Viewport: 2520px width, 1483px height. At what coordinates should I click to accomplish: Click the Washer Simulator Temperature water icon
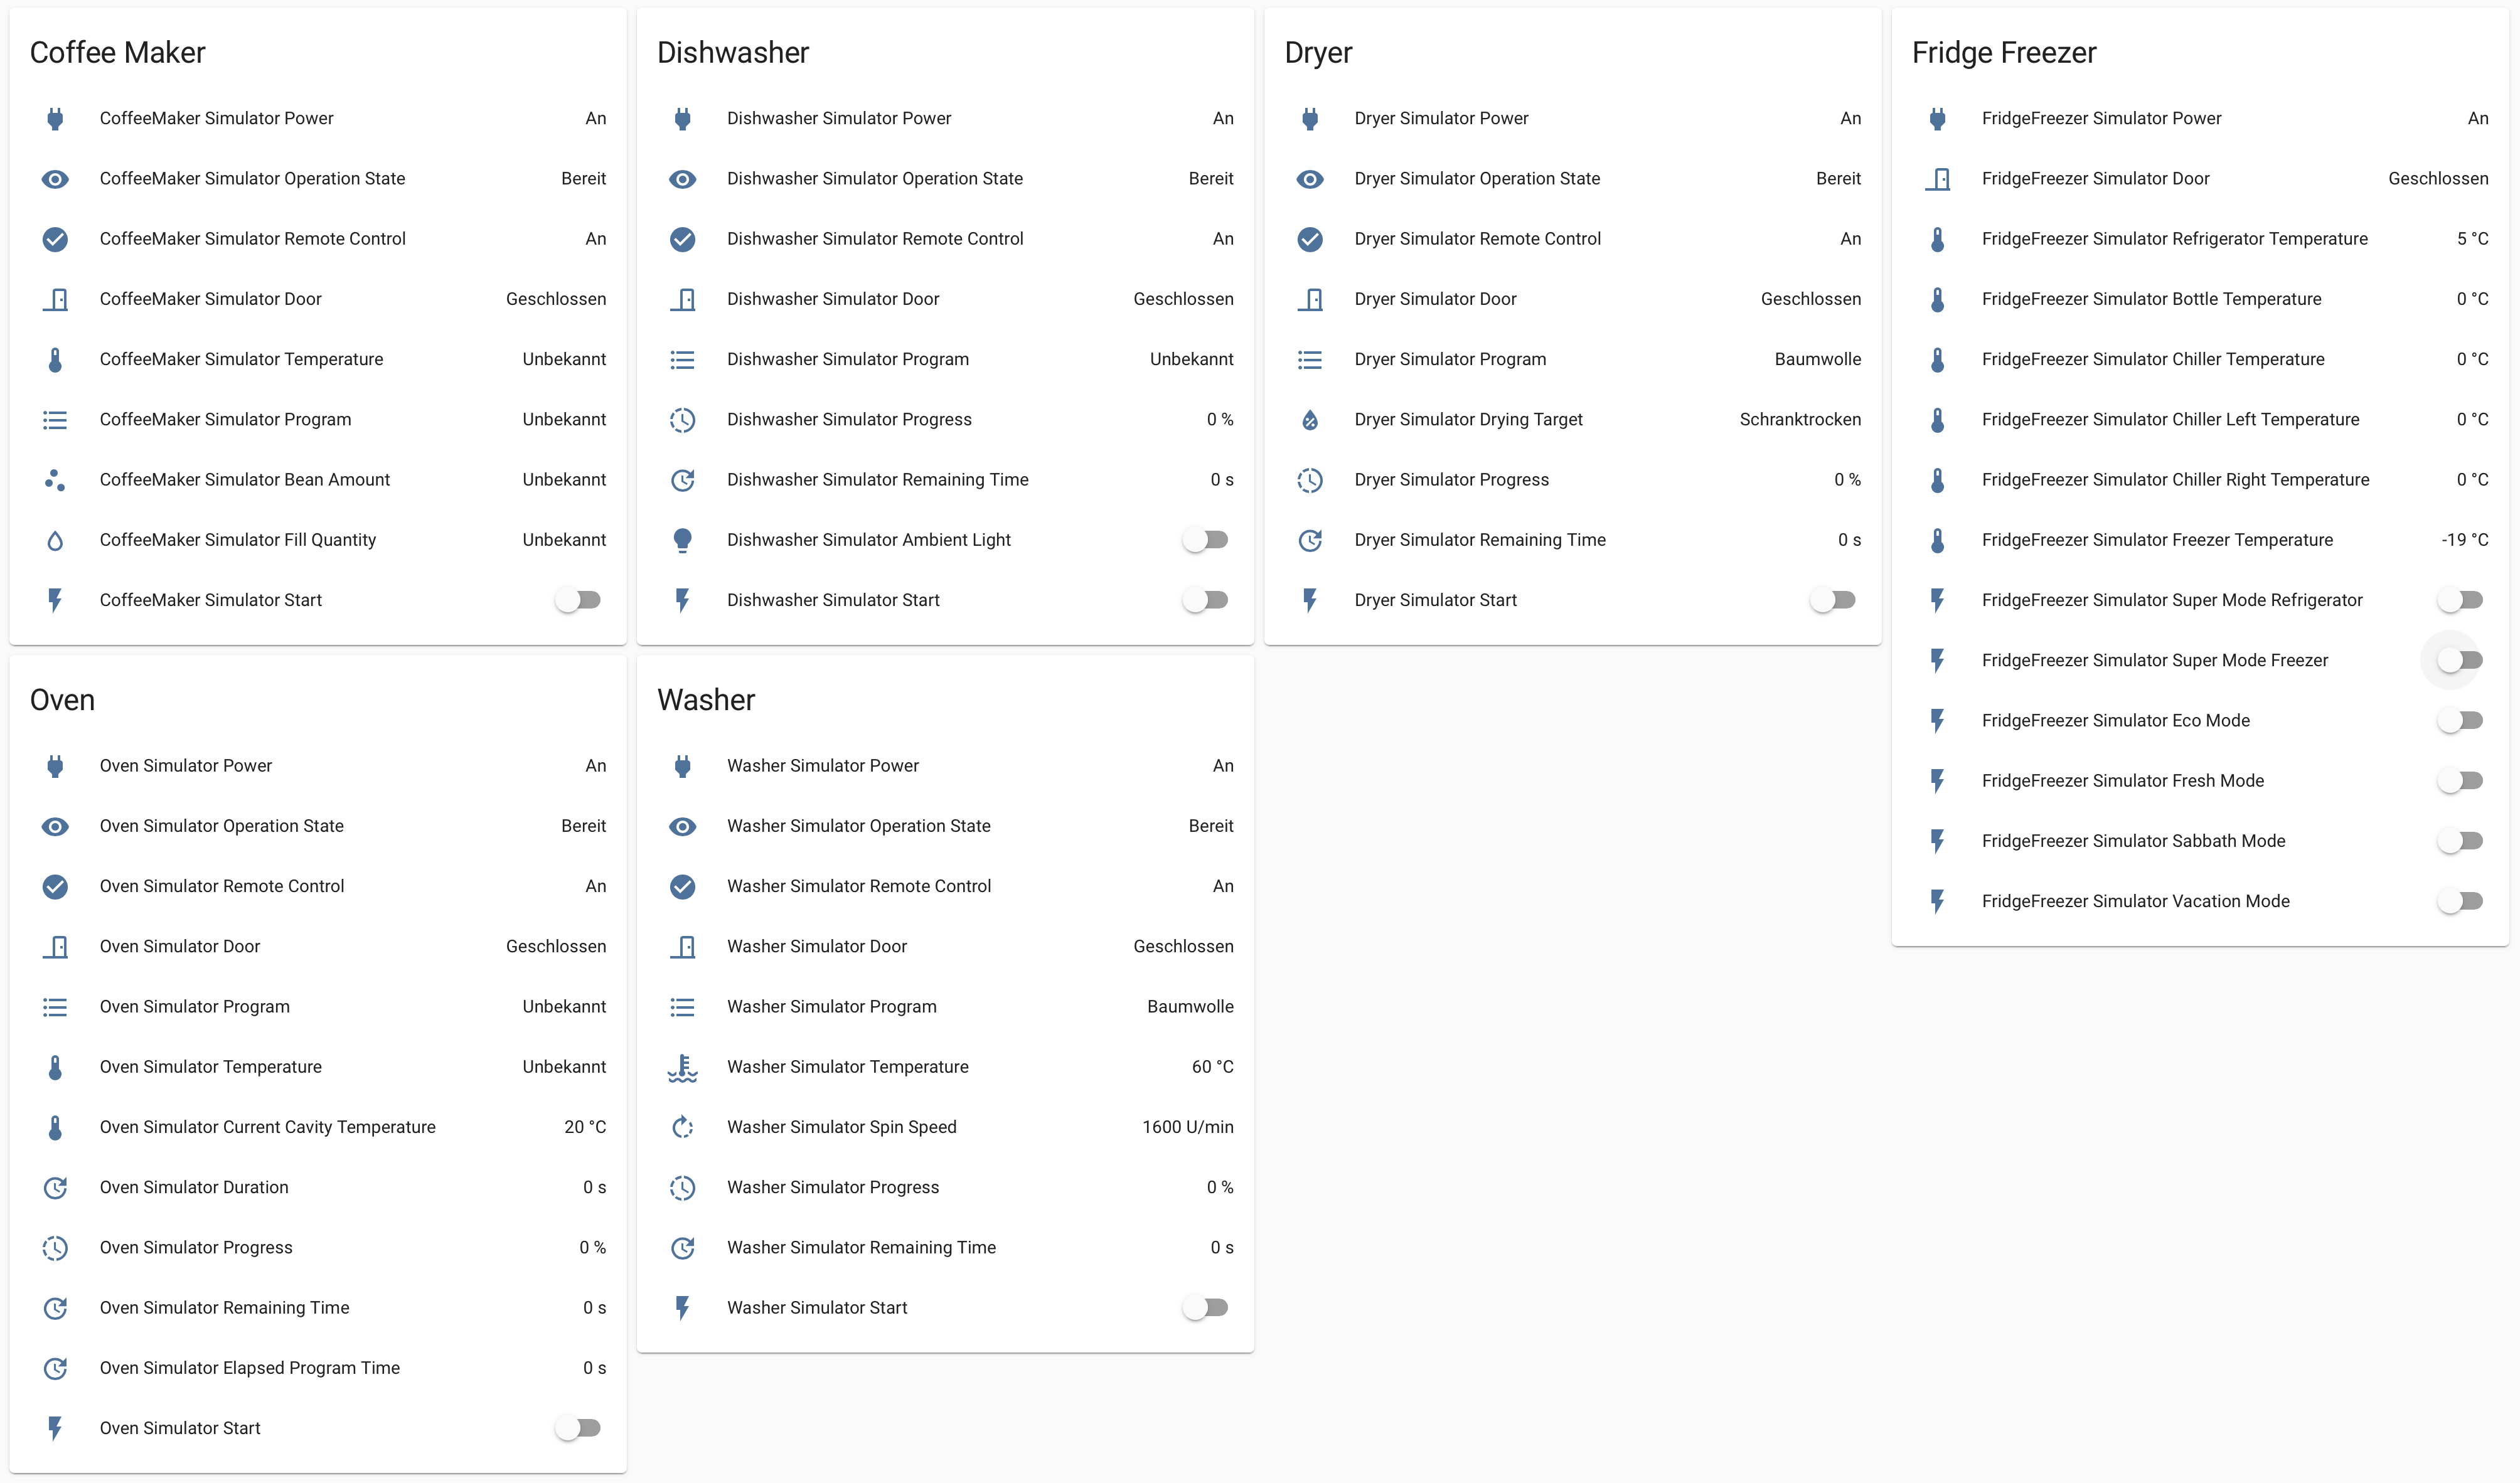coord(682,1068)
